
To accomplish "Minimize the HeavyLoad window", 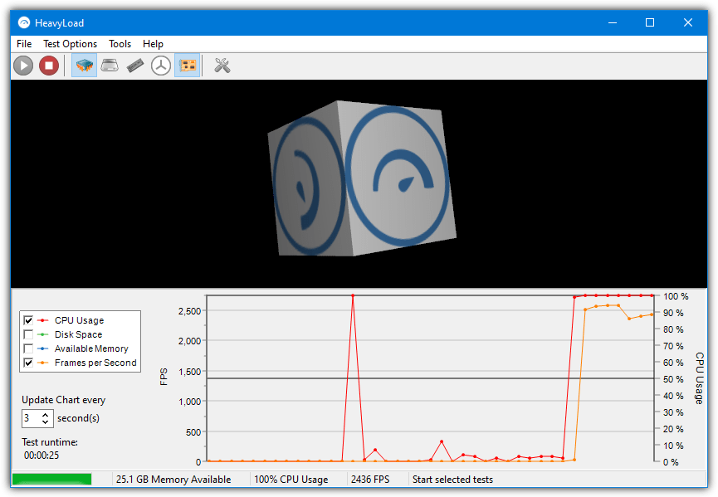I will coord(613,22).
